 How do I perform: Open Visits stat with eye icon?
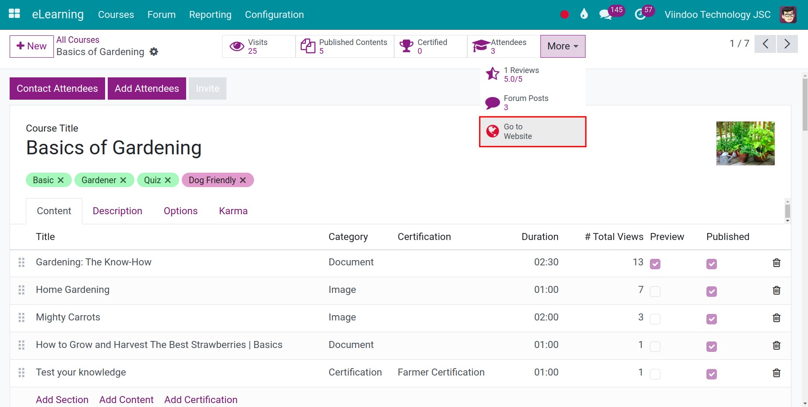(x=258, y=46)
